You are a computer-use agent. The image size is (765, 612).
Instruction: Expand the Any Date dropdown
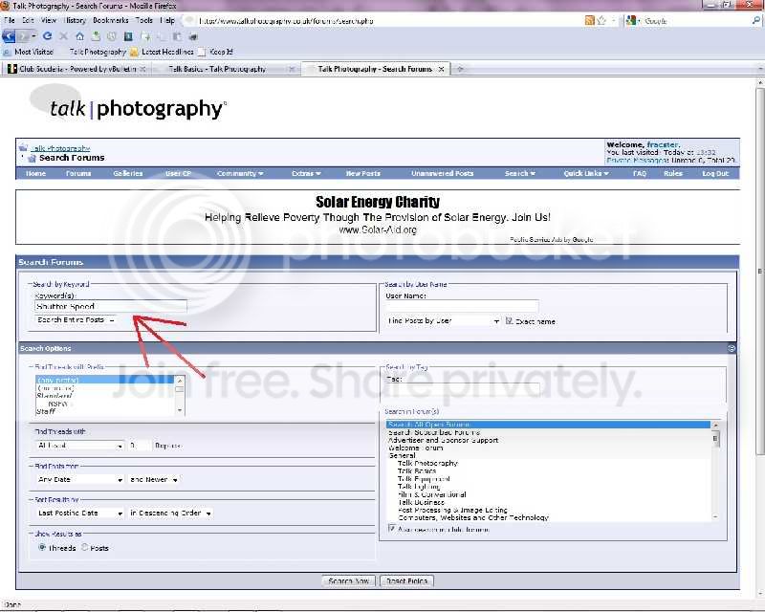(x=80, y=479)
